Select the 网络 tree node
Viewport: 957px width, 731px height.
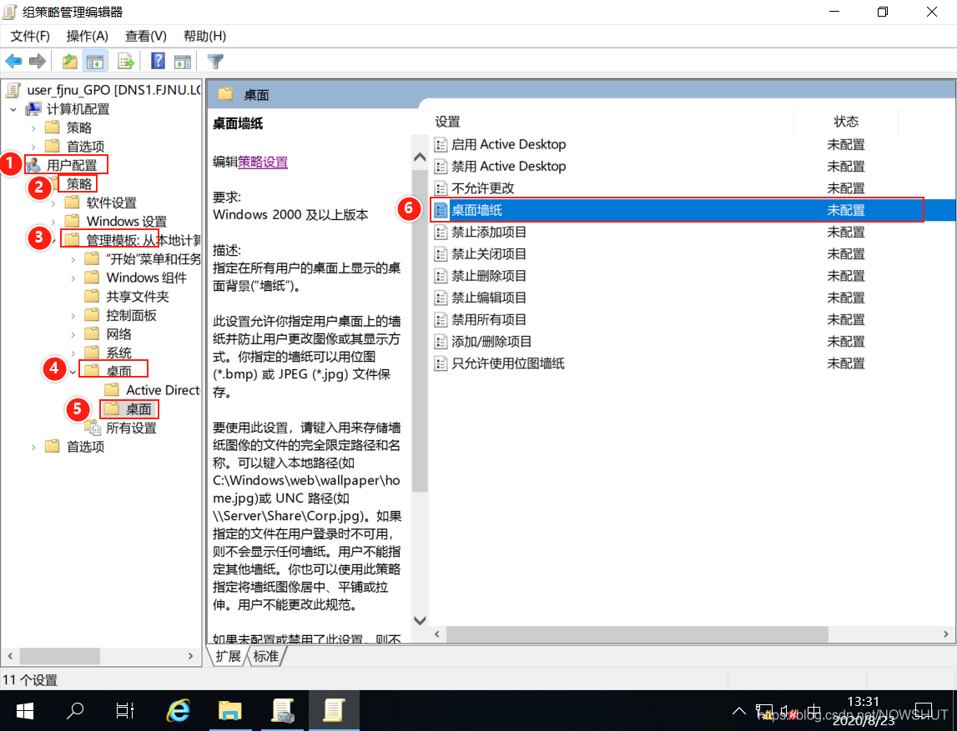pyautogui.click(x=118, y=334)
